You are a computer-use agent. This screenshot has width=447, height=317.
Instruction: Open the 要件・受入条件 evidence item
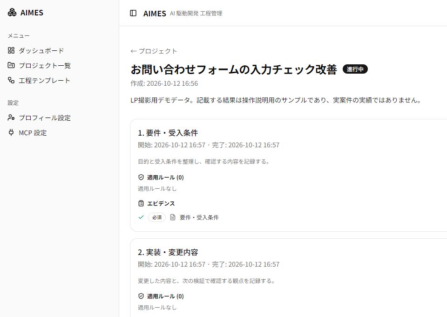click(x=199, y=218)
